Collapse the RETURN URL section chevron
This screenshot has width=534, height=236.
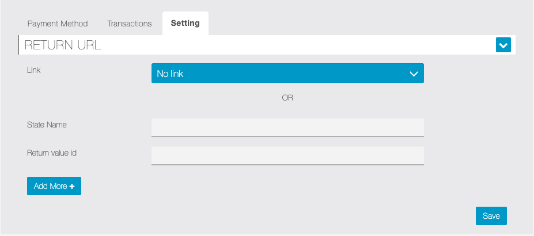click(x=503, y=45)
